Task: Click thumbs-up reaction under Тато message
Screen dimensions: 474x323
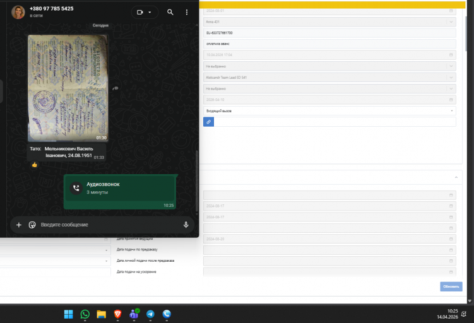Action: [34, 165]
